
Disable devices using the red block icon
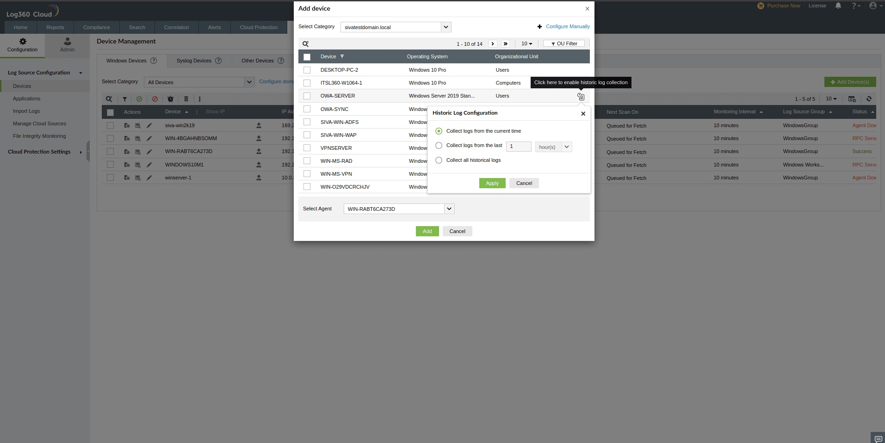click(x=155, y=98)
